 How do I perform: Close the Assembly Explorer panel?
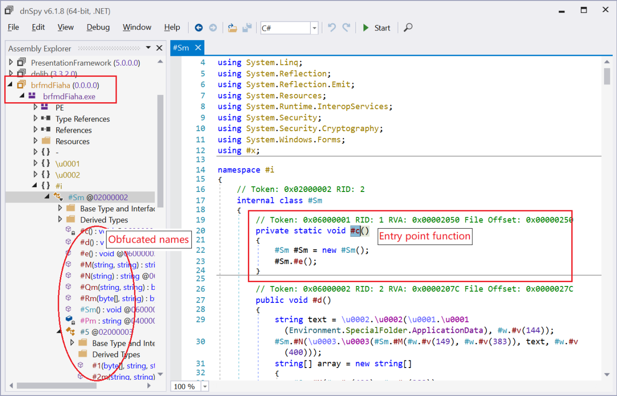(x=159, y=48)
